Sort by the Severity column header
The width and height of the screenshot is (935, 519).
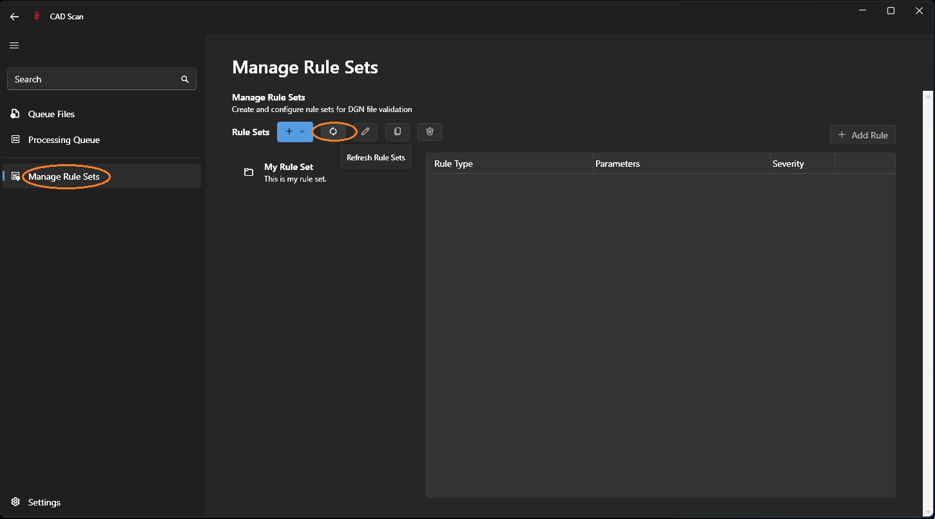[788, 164]
